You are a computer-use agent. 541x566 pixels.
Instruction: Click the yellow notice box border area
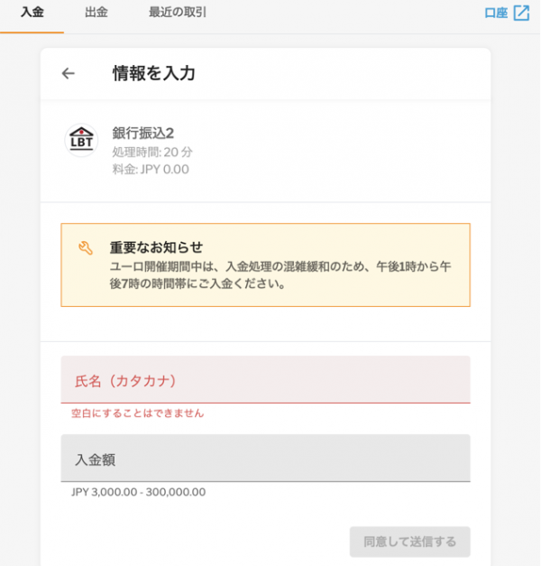265,265
